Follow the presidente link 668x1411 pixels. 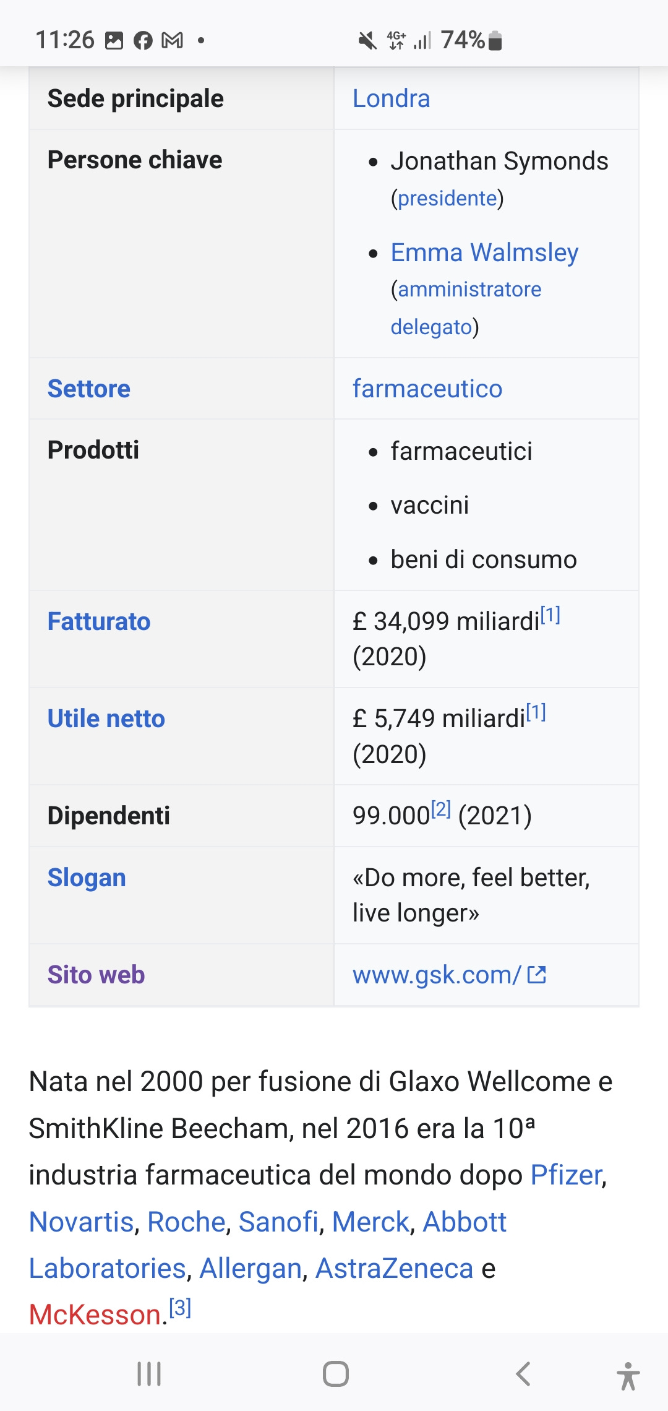447,198
